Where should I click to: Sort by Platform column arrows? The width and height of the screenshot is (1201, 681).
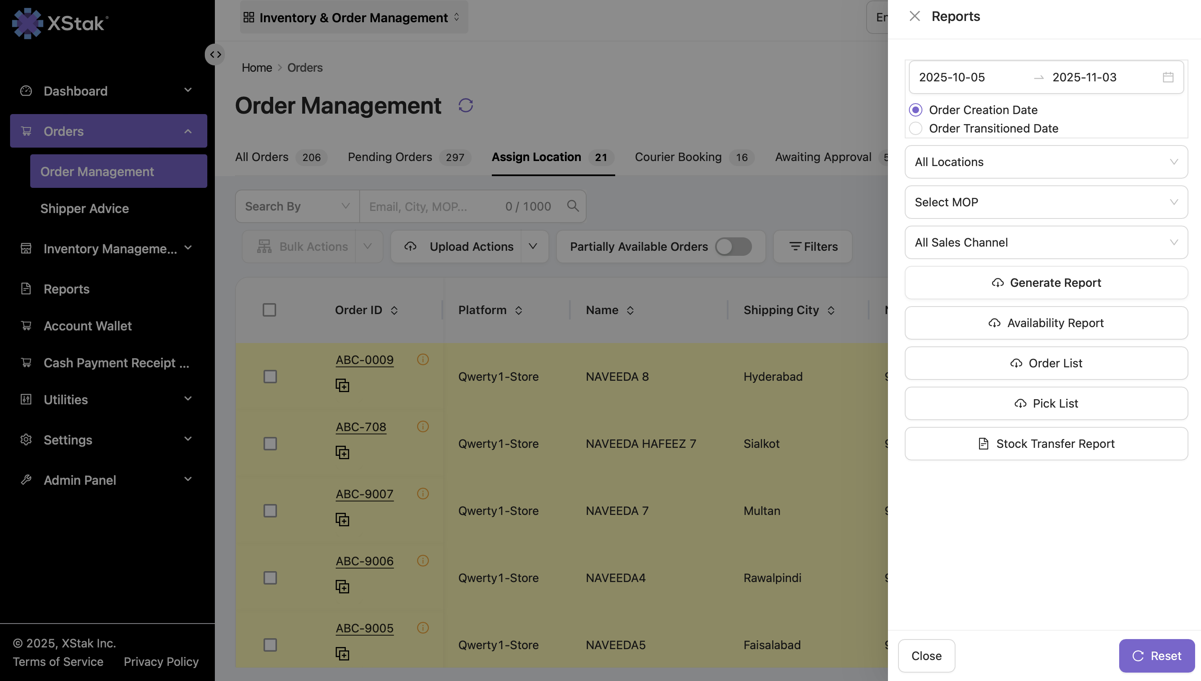[518, 311]
